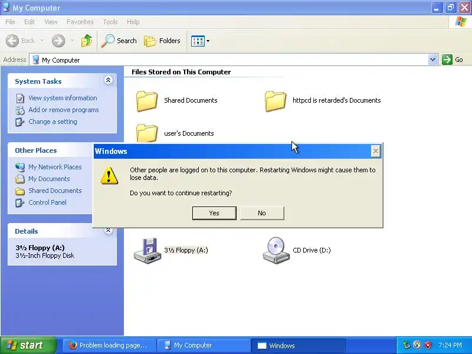Click the Windows flag logo in menu bar

(461, 22)
